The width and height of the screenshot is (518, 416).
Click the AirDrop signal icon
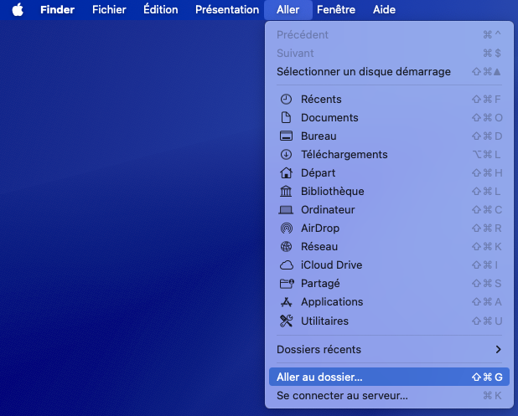point(286,229)
